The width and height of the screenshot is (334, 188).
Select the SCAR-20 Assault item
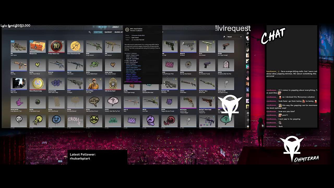[56, 65]
